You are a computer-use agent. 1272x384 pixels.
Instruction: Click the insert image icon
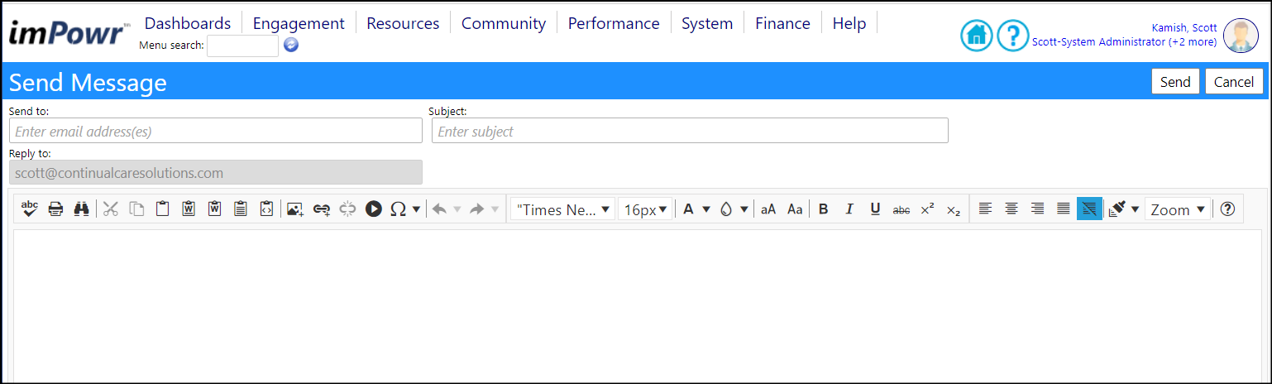(x=295, y=209)
